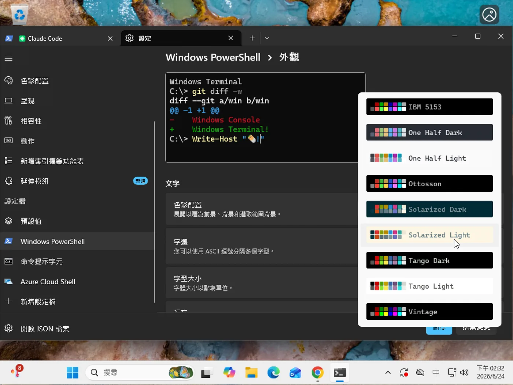Click the sidebar vertical scrollbar

(x=155, y=212)
